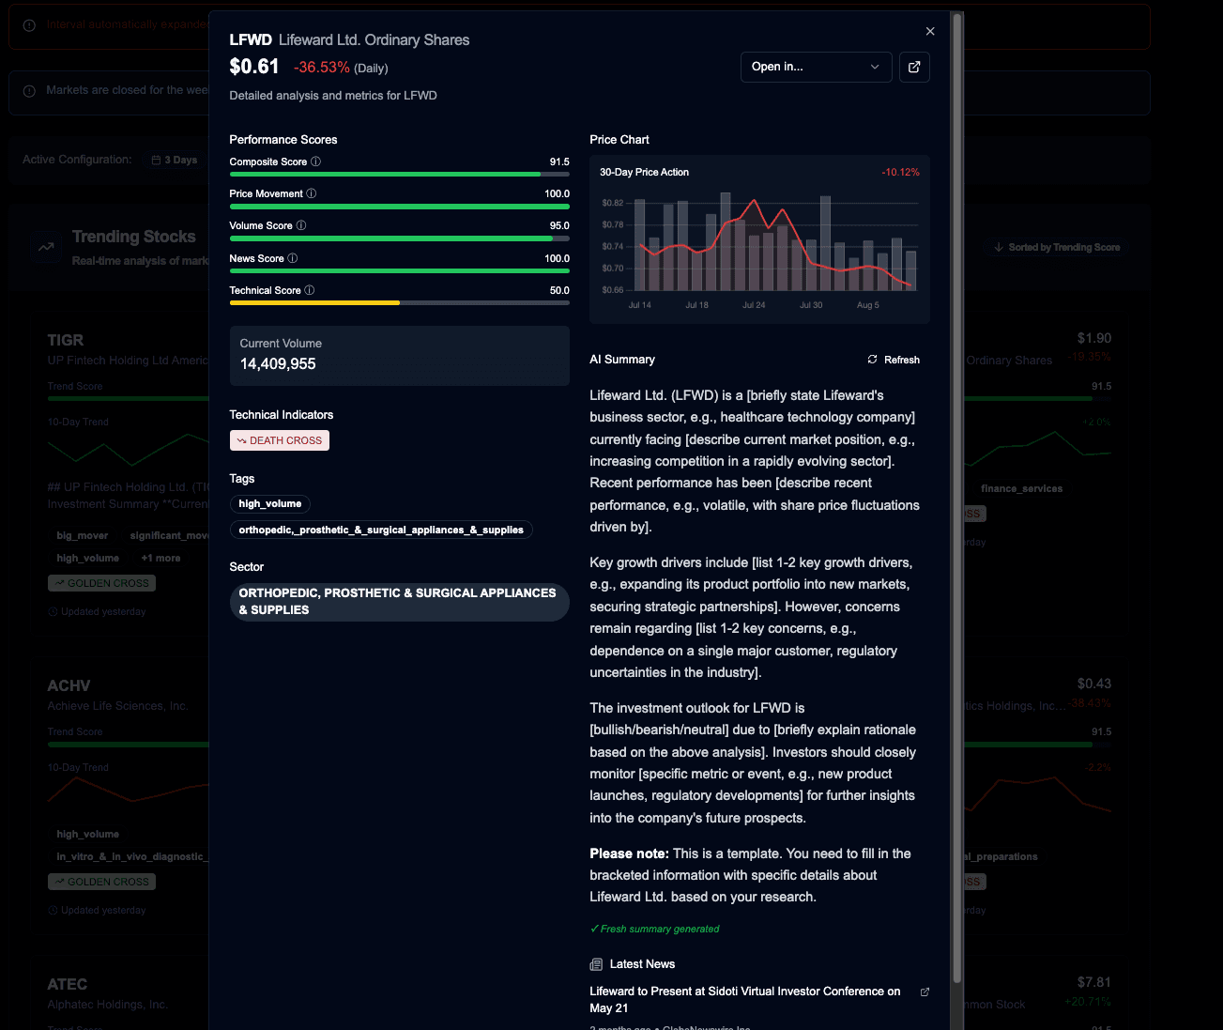The image size is (1223, 1030).
Task: Click the news list icon beside Latest News
Action: pos(596,963)
